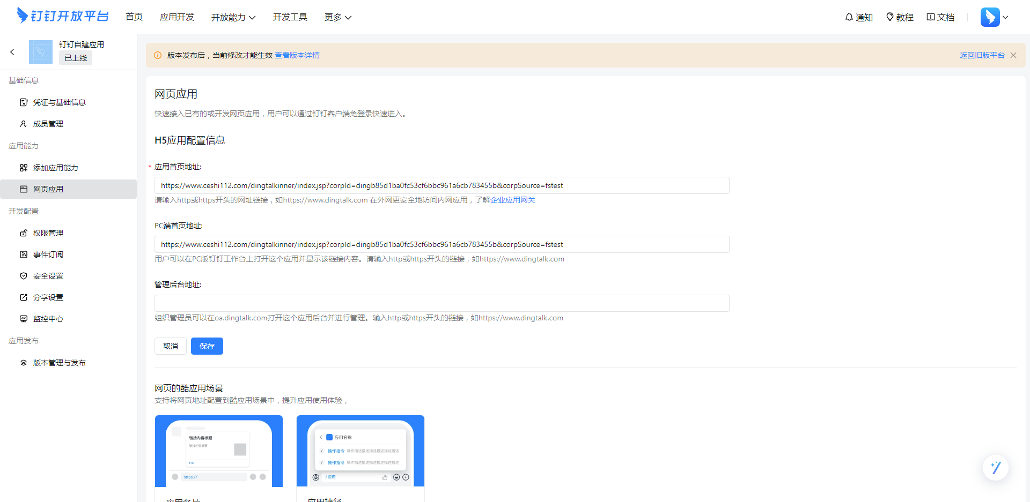Click 文档 in top bar

[946, 17]
